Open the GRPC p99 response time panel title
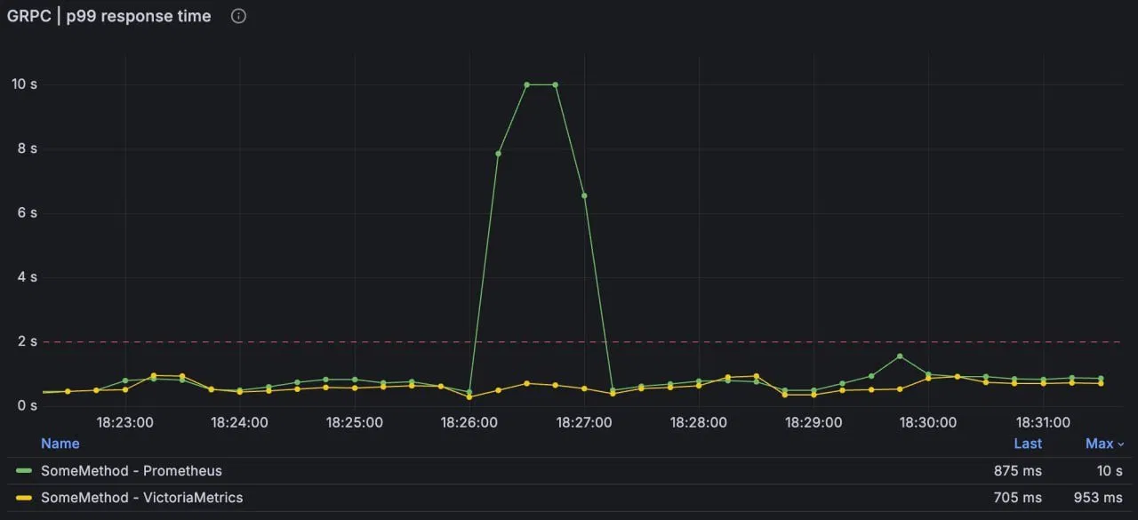Image resolution: width=1138 pixels, height=520 pixels. tap(109, 16)
